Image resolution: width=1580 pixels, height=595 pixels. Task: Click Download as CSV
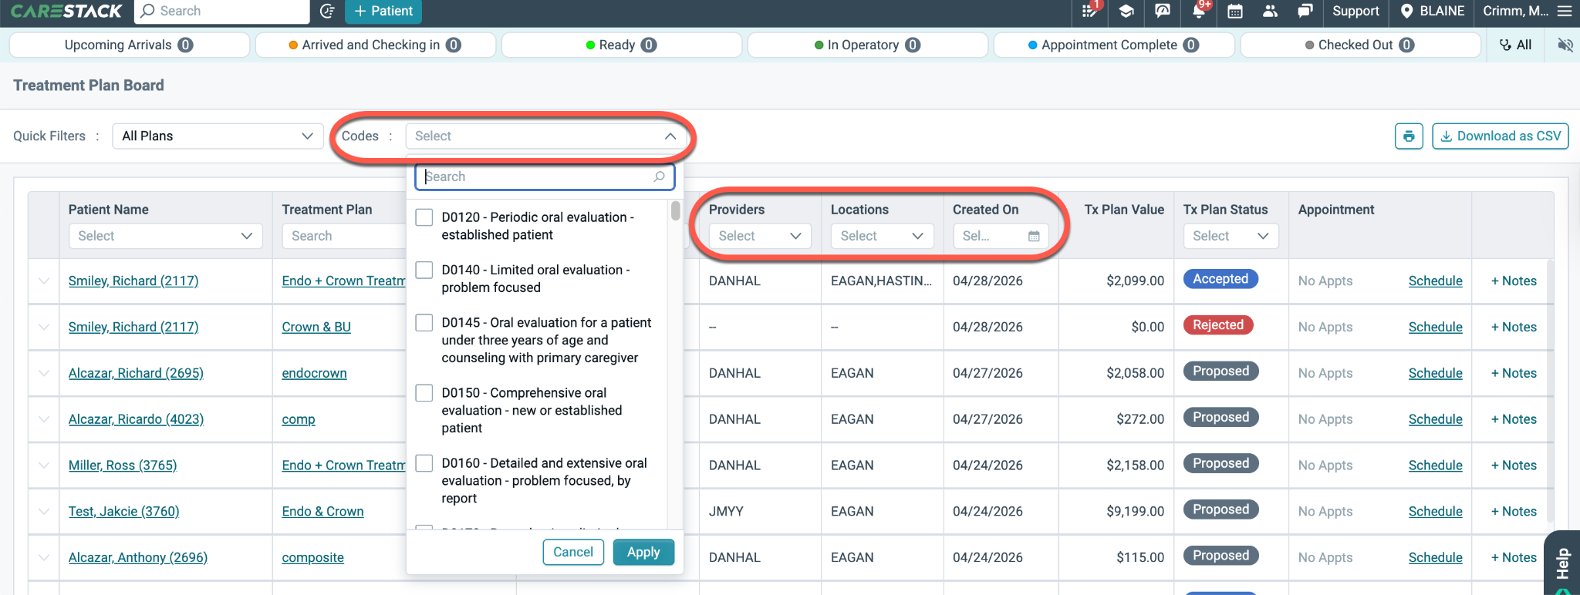pos(1501,136)
